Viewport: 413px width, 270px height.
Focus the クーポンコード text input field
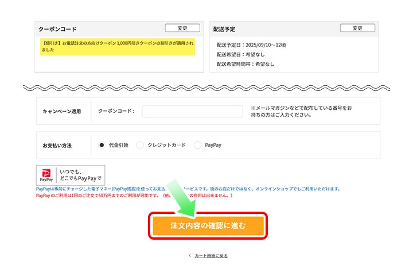point(192,111)
